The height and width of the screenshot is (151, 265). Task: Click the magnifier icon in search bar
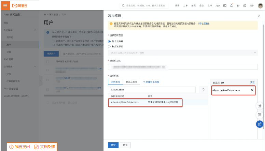click(123, 5)
